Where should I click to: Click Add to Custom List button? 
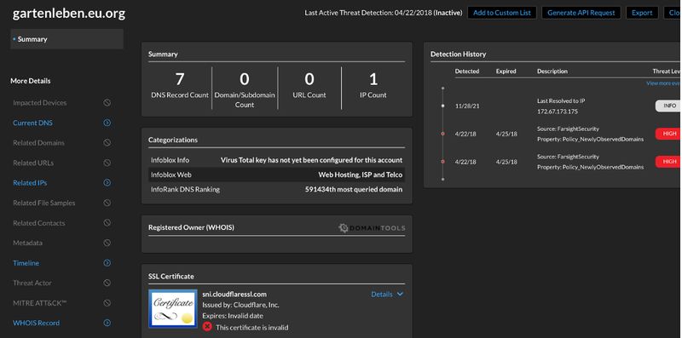click(502, 13)
